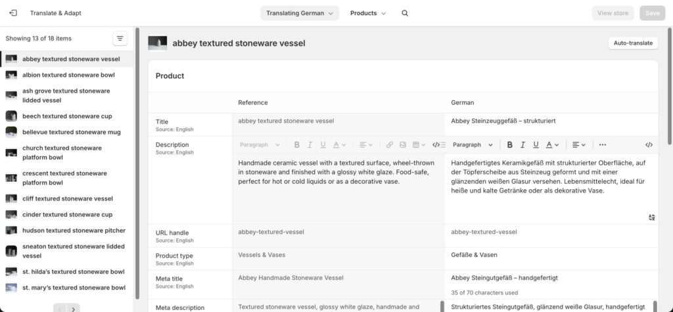The width and height of the screenshot is (673, 312).
Task: Edit German Product type field Gefäße & Vasen
Action: [x=551, y=258]
